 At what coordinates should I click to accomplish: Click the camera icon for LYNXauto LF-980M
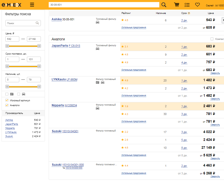(97, 83)
